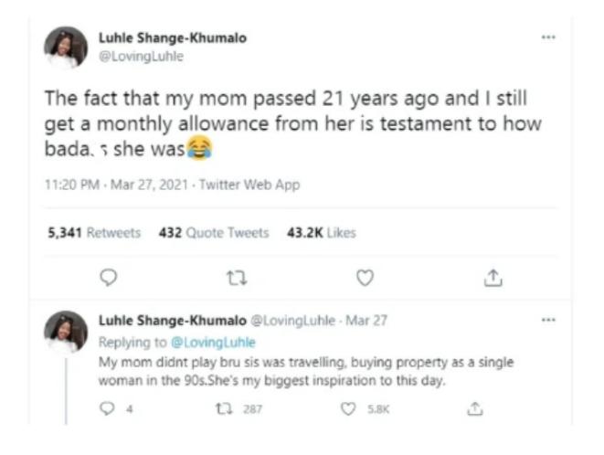View the 432 Quote Tweets
Viewport: 604px width, 455px height.
(x=214, y=233)
